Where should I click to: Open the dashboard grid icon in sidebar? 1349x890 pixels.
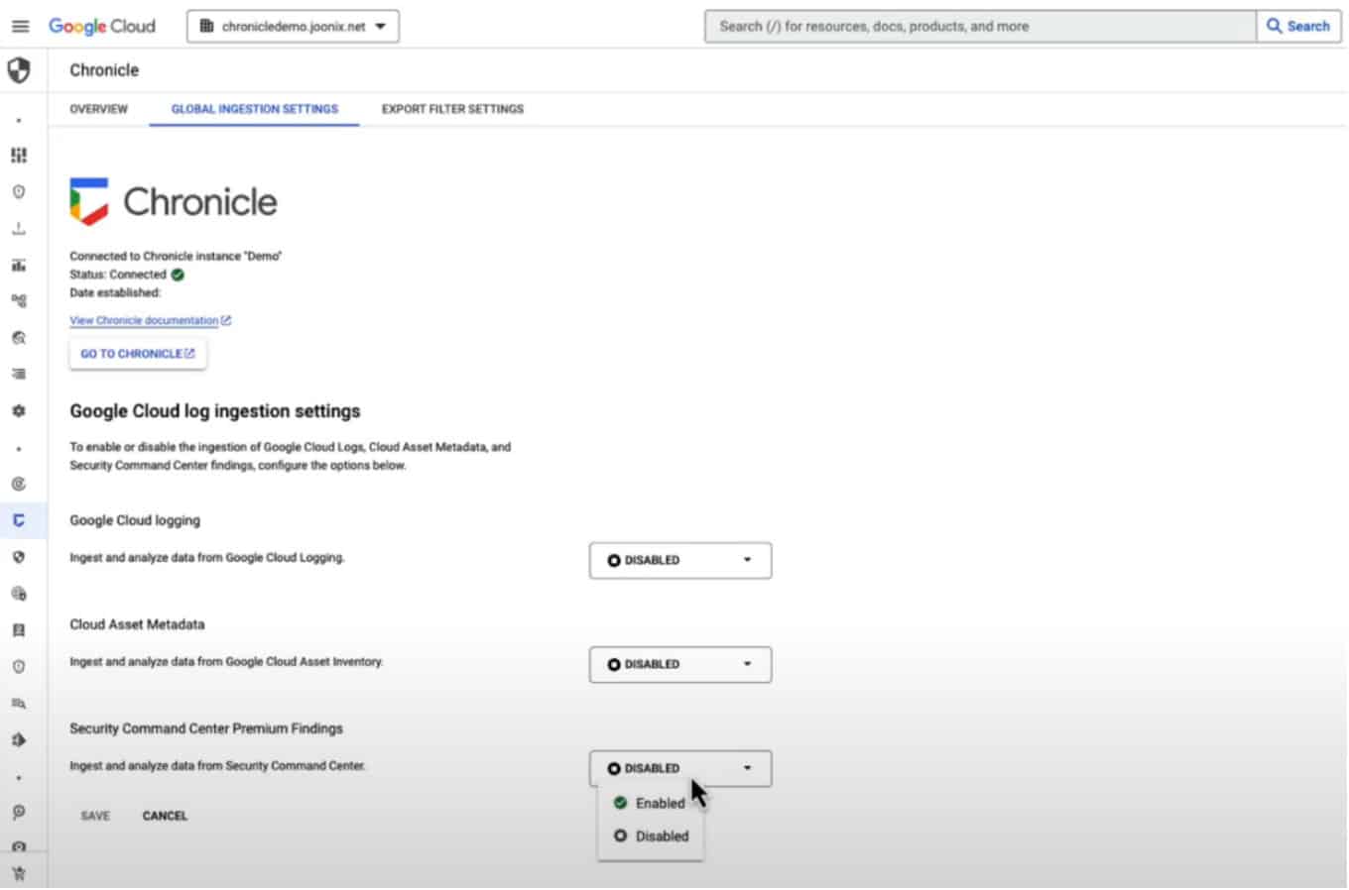[x=19, y=156]
